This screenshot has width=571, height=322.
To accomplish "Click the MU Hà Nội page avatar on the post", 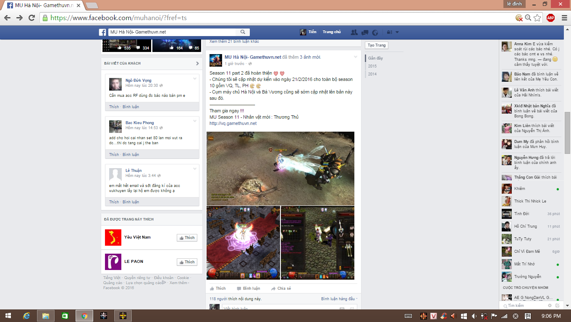I will [216, 60].
